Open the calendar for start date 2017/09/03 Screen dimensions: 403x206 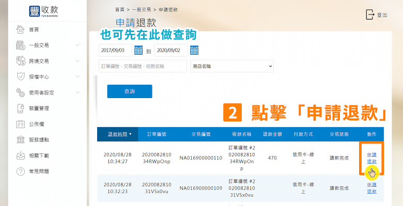[138, 50]
